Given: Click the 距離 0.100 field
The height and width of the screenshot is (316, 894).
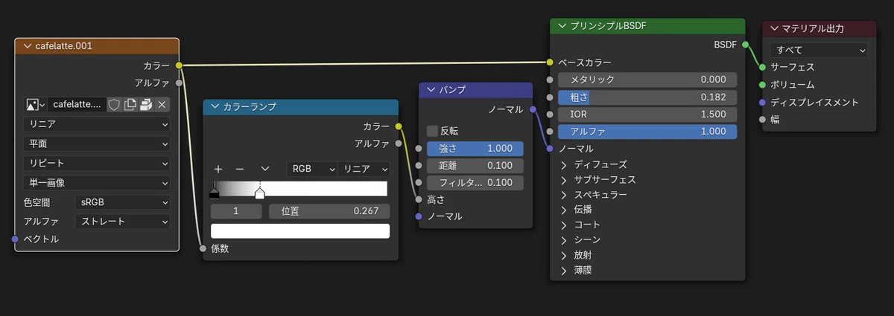Looking at the screenshot, I should (475, 165).
